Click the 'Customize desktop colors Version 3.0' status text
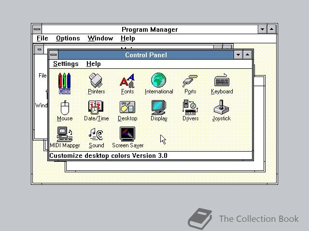This screenshot has width=309, height=231. 108,155
